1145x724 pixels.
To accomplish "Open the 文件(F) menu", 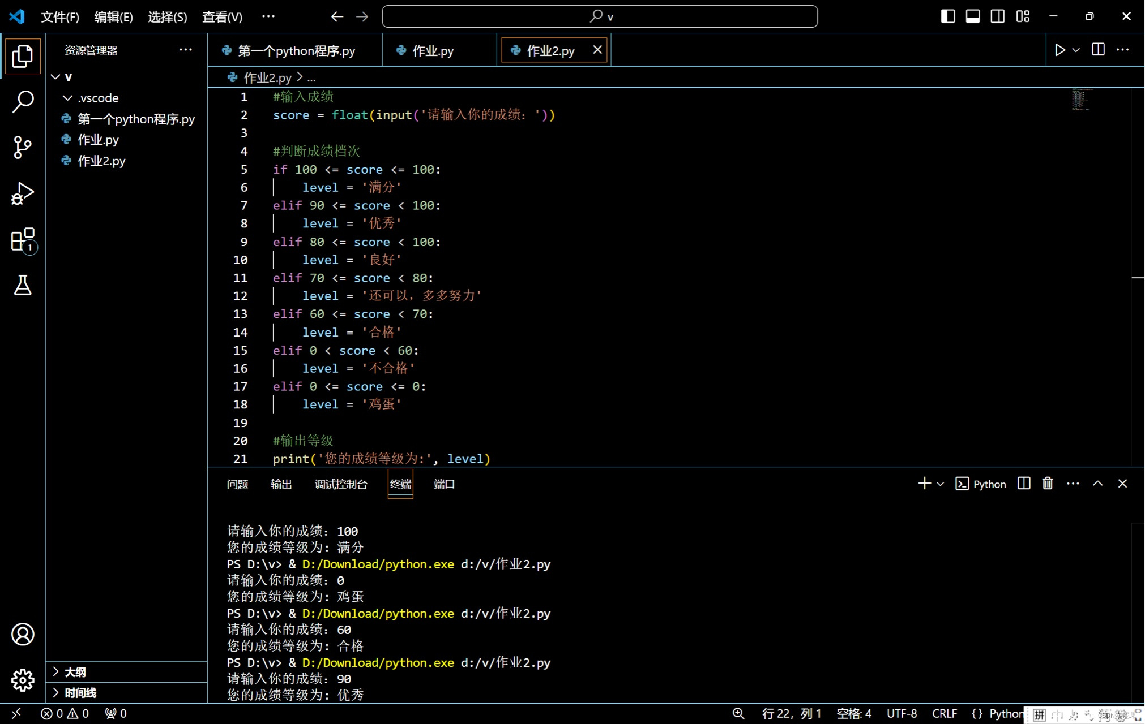I will pyautogui.click(x=60, y=17).
